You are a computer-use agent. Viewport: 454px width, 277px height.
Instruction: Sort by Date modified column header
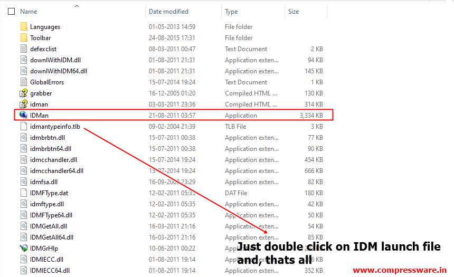tap(168, 12)
